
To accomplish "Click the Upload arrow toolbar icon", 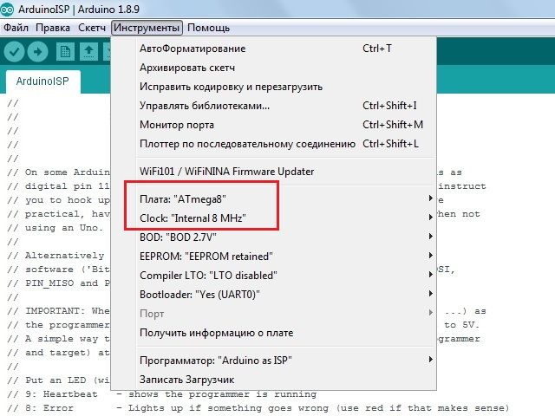I will coord(37,52).
